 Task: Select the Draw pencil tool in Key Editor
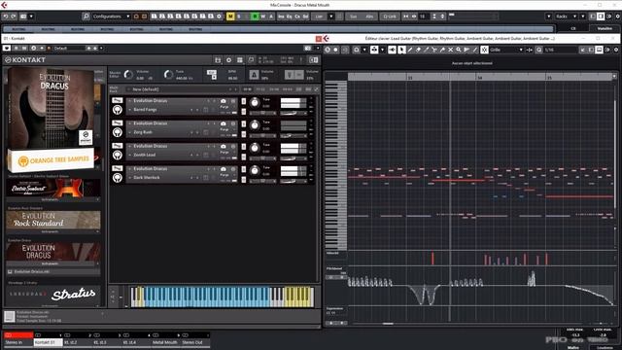pyautogui.click(x=410, y=50)
